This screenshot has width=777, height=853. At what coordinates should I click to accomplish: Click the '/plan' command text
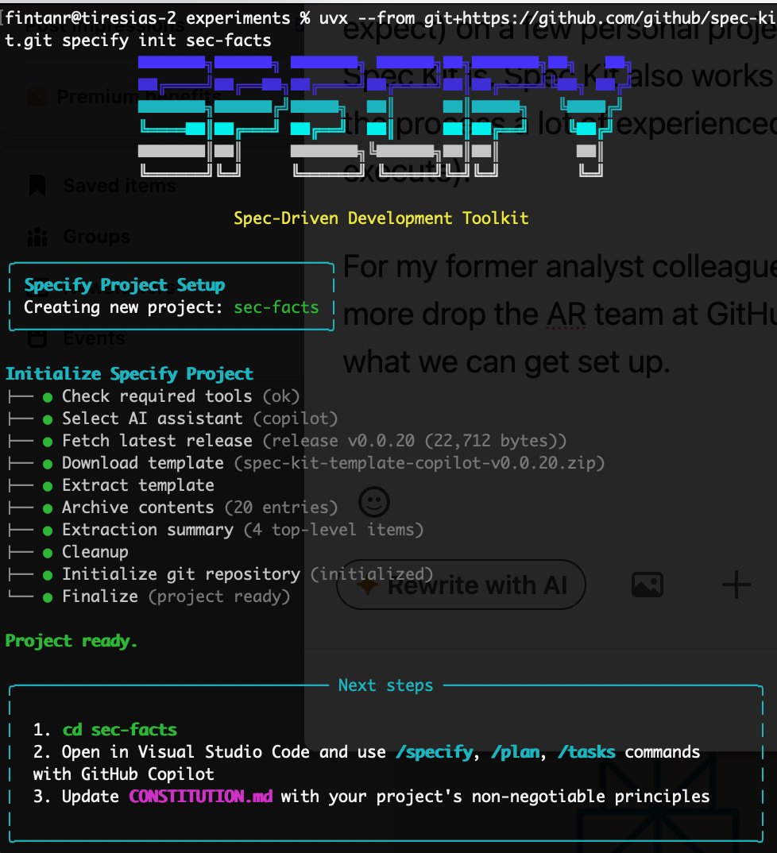(516, 752)
